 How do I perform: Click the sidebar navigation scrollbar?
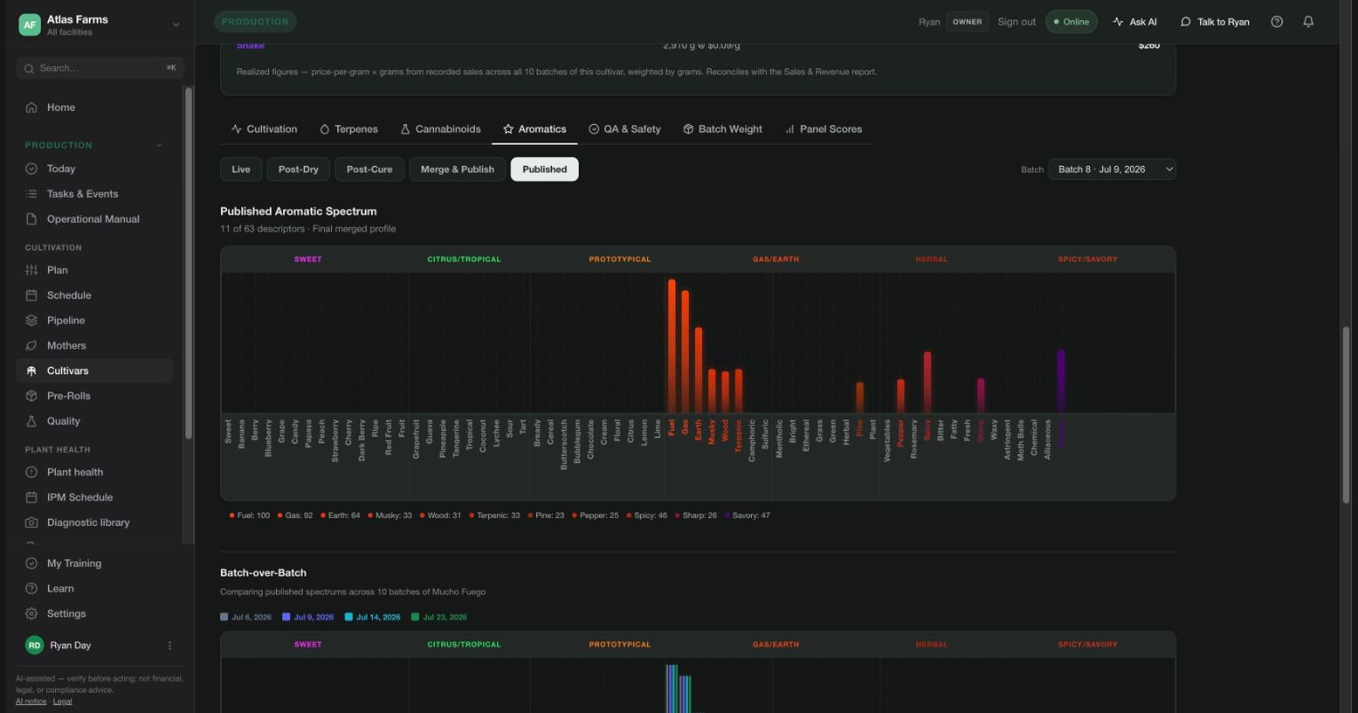[188, 262]
